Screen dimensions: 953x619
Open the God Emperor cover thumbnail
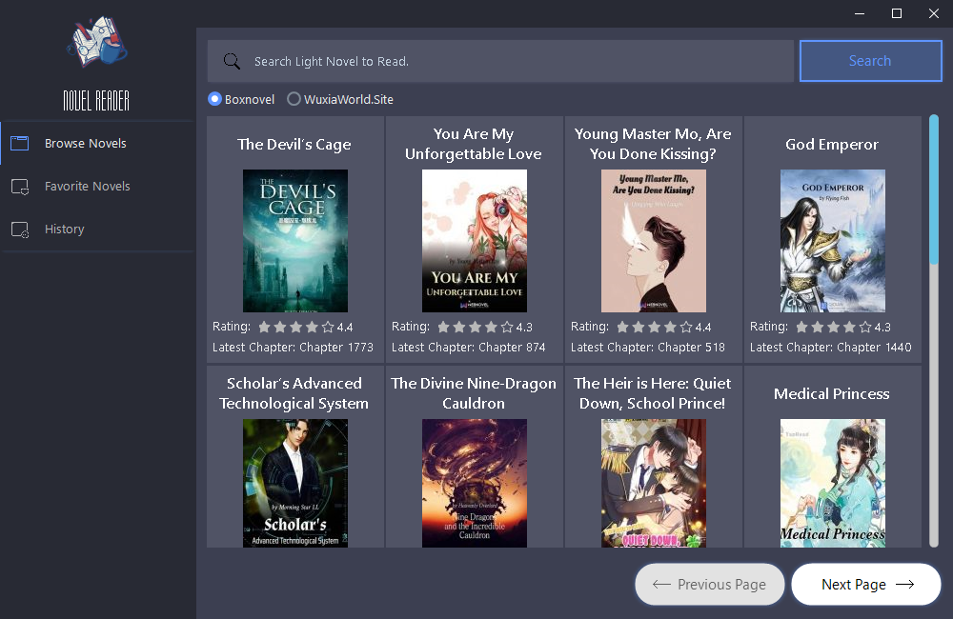click(833, 241)
